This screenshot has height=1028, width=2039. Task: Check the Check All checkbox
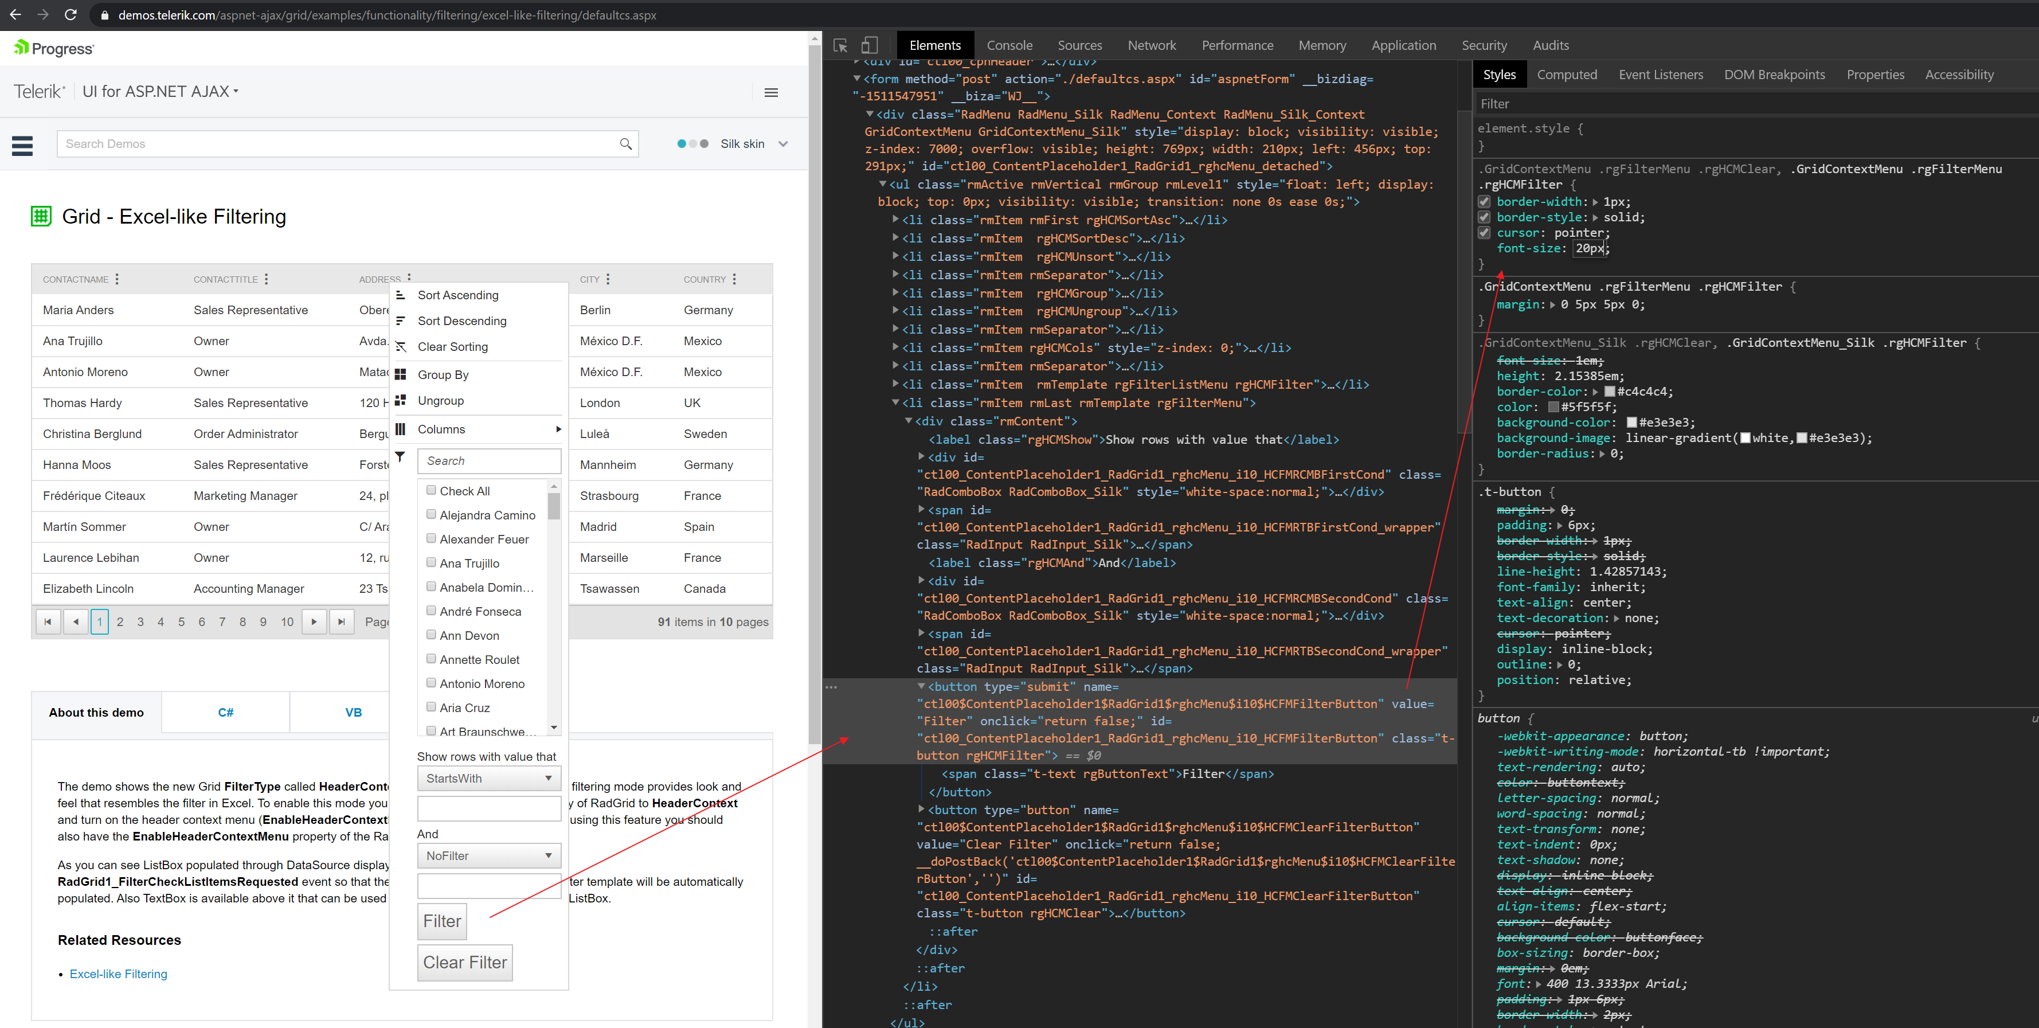tap(432, 490)
